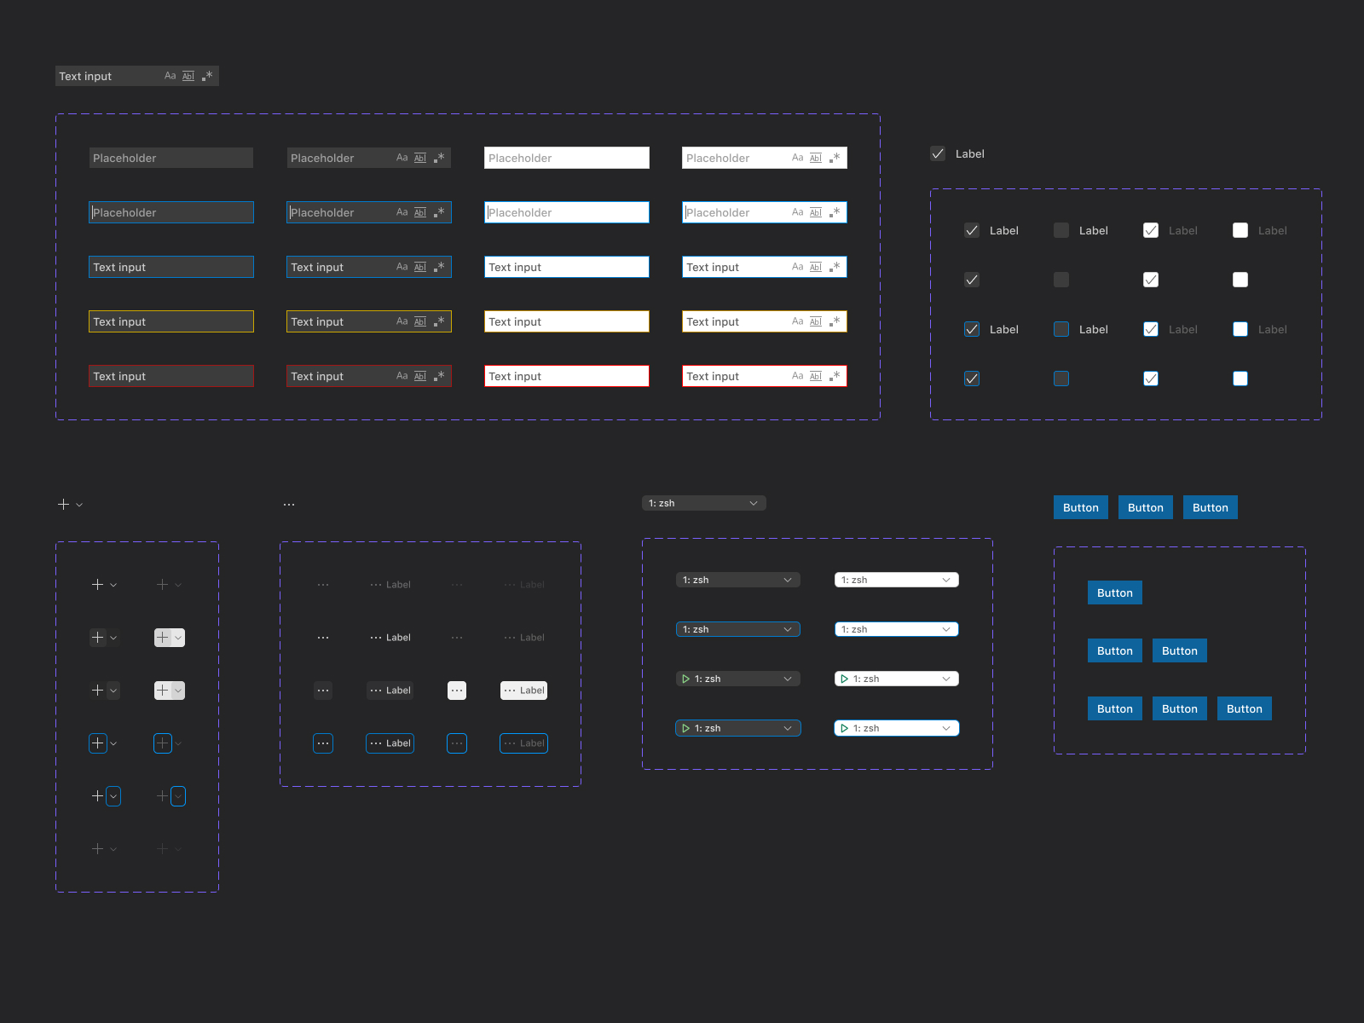Check the standalone "Label" checkbox above the dashed panel
The height and width of the screenshot is (1023, 1364).
click(938, 153)
